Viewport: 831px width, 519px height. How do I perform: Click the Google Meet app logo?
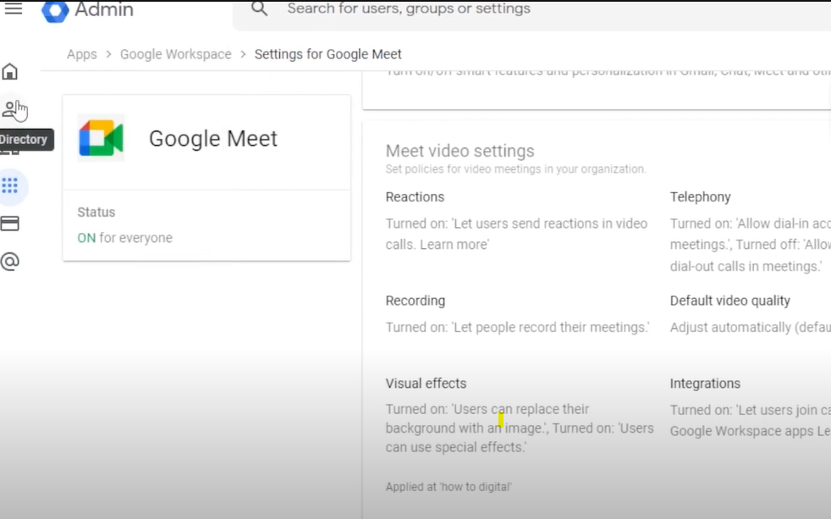101,138
